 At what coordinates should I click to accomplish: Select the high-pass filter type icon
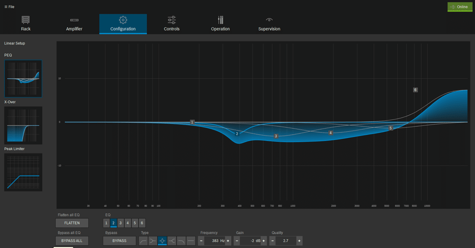coord(143,241)
